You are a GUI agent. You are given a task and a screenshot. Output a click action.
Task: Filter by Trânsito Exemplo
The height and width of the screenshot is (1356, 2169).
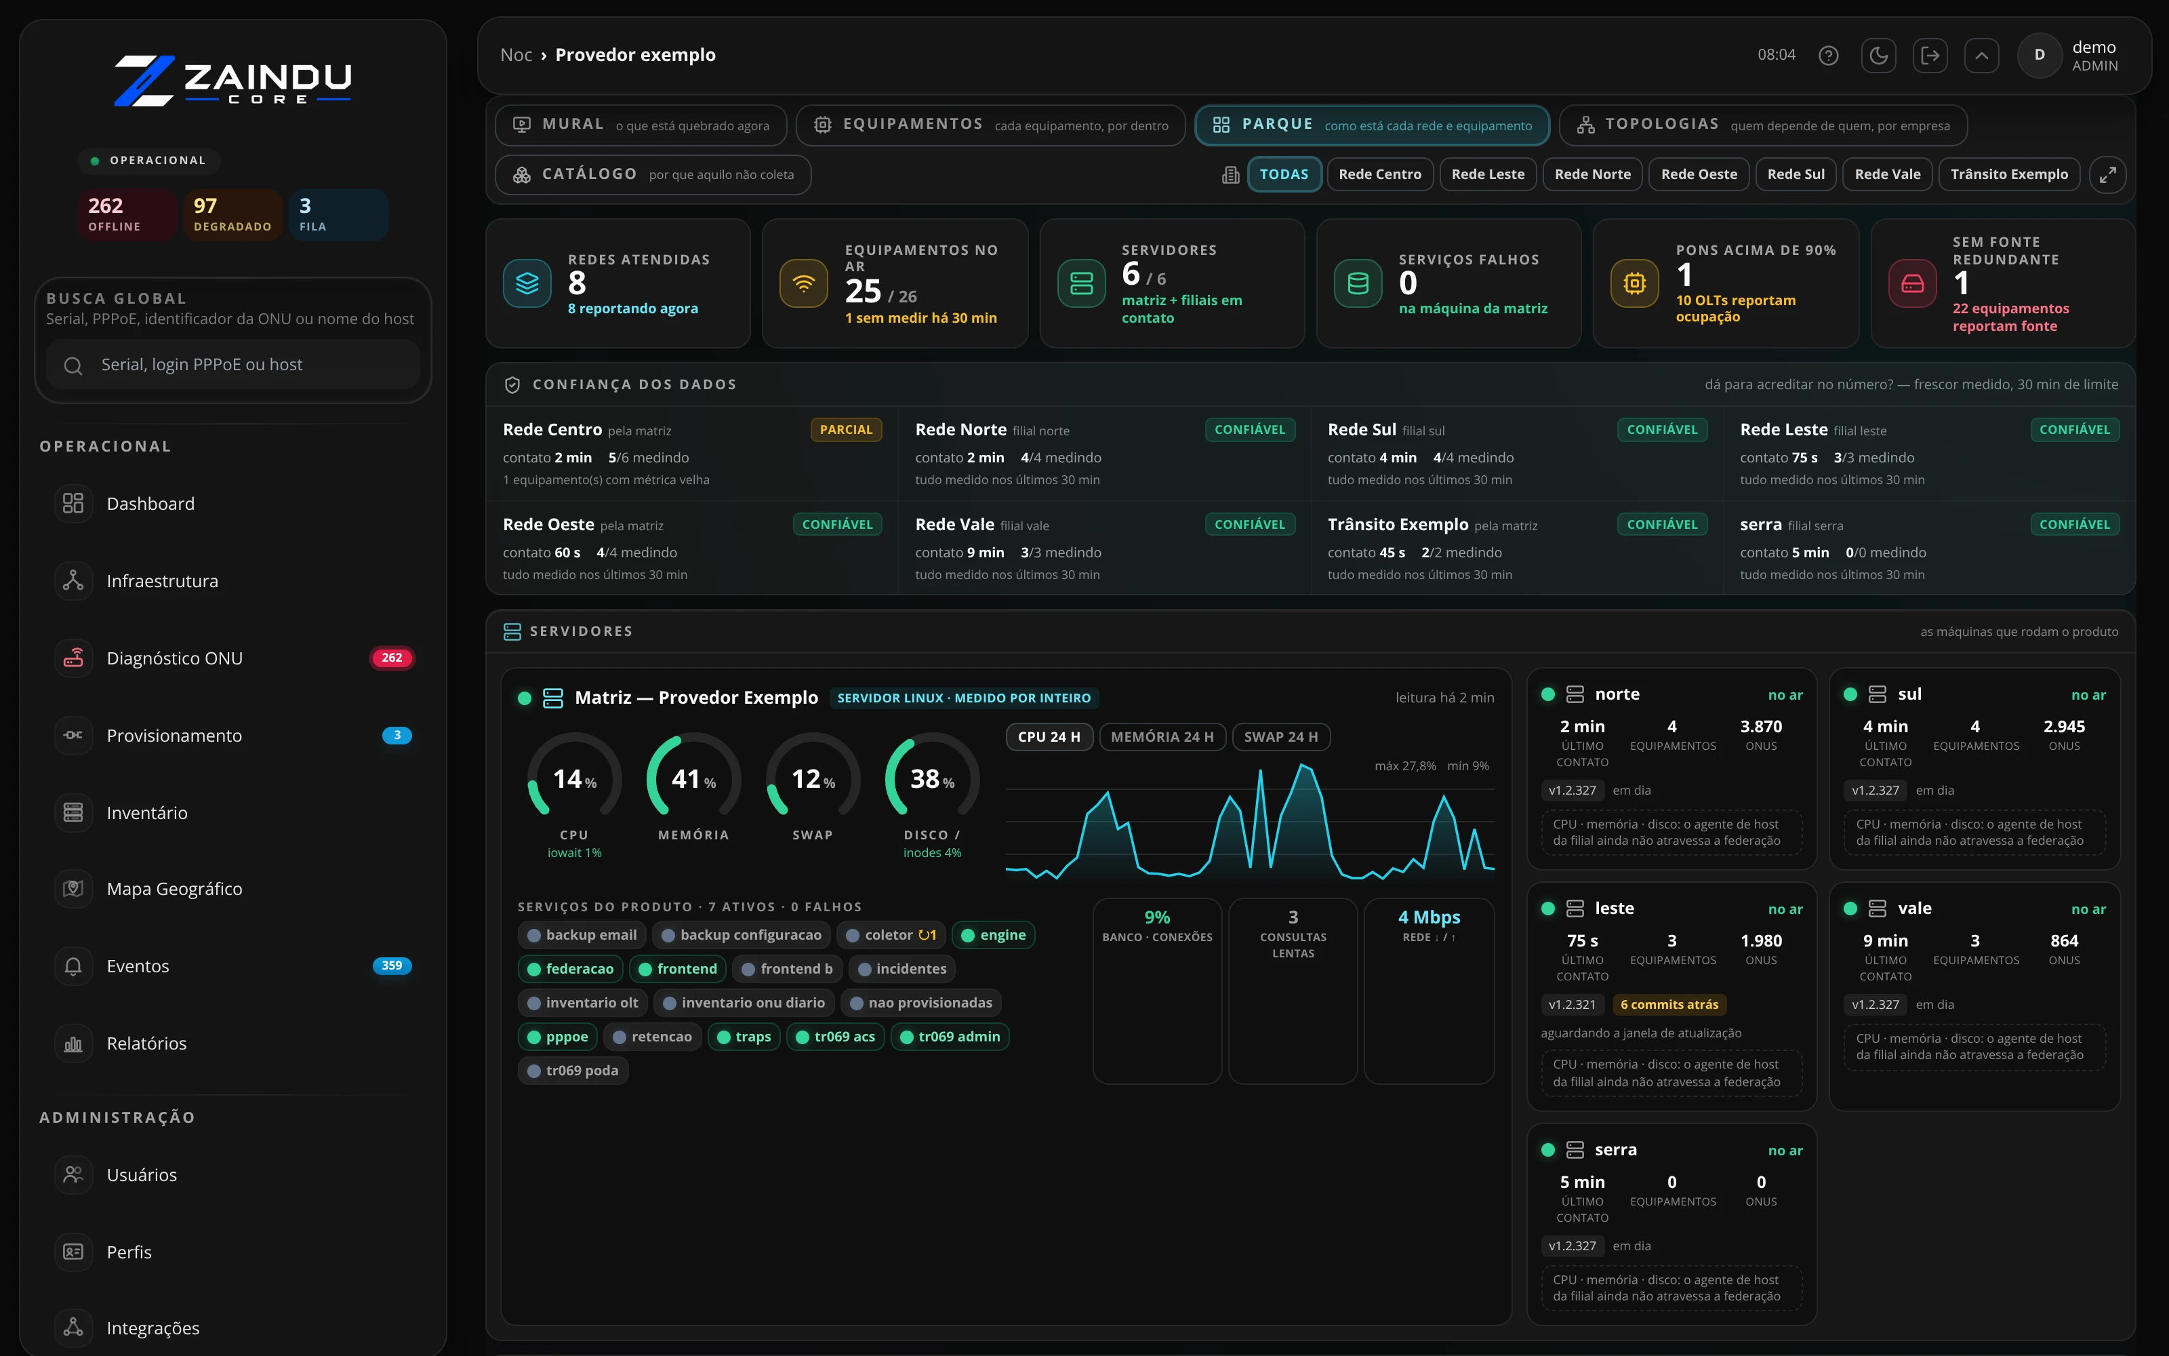click(2010, 174)
